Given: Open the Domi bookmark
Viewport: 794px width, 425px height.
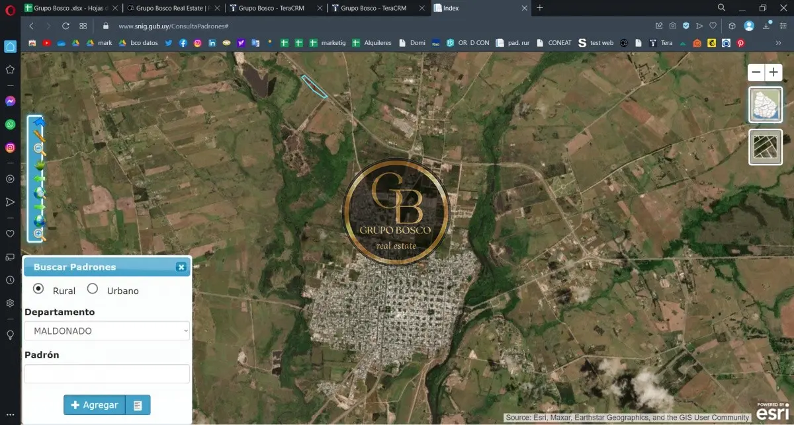Looking at the screenshot, I should pos(412,43).
